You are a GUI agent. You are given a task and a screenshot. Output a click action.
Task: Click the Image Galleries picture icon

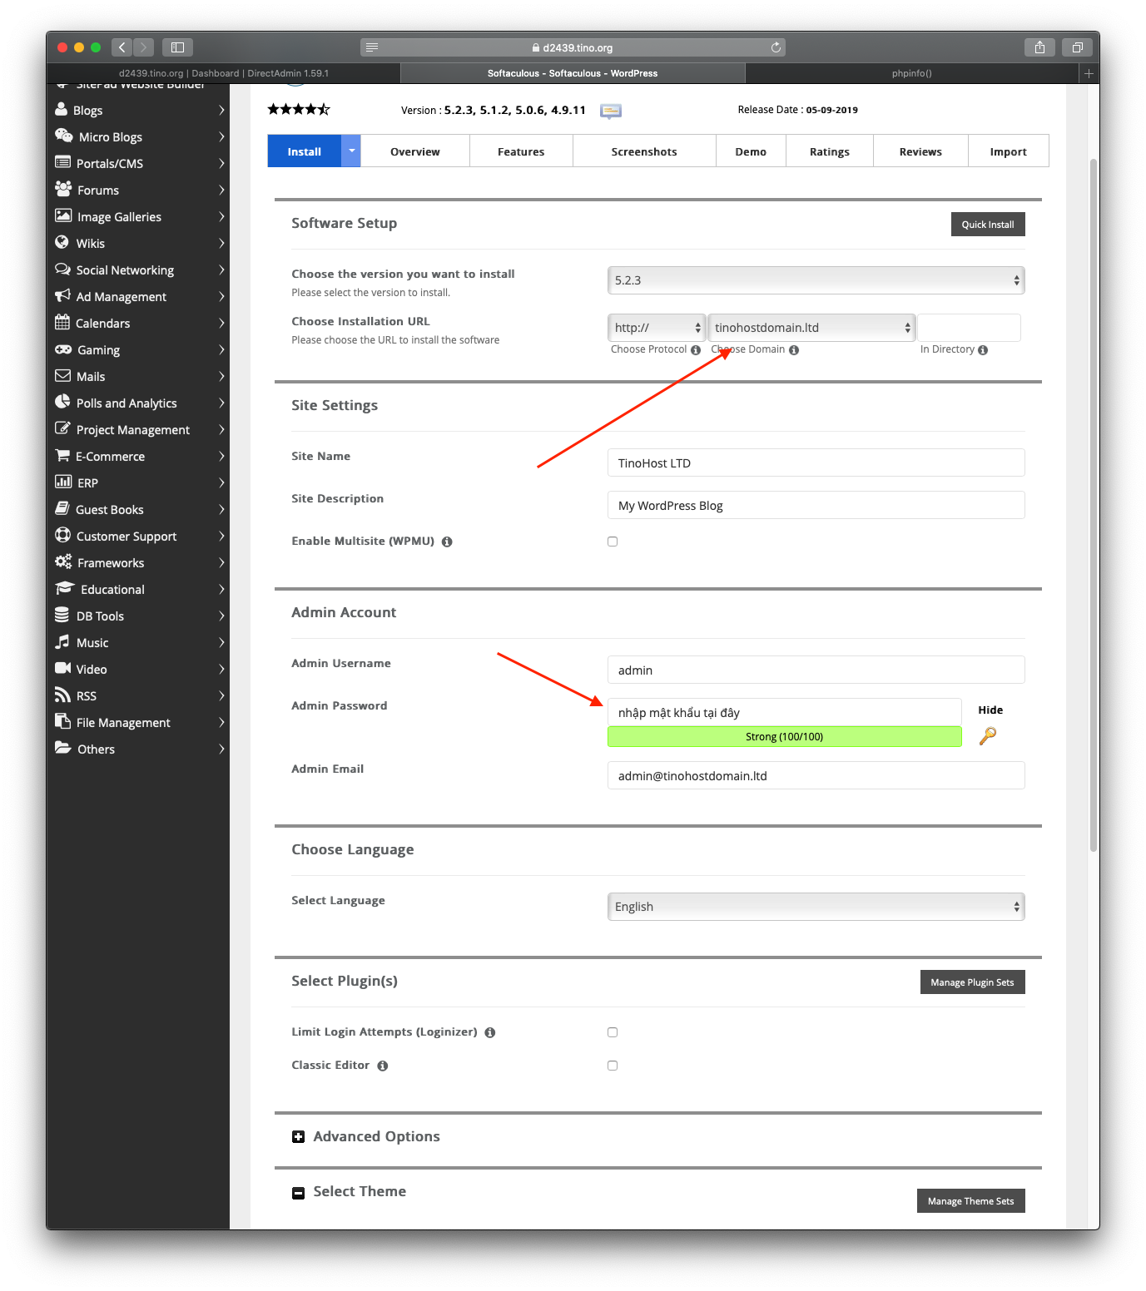point(63,215)
